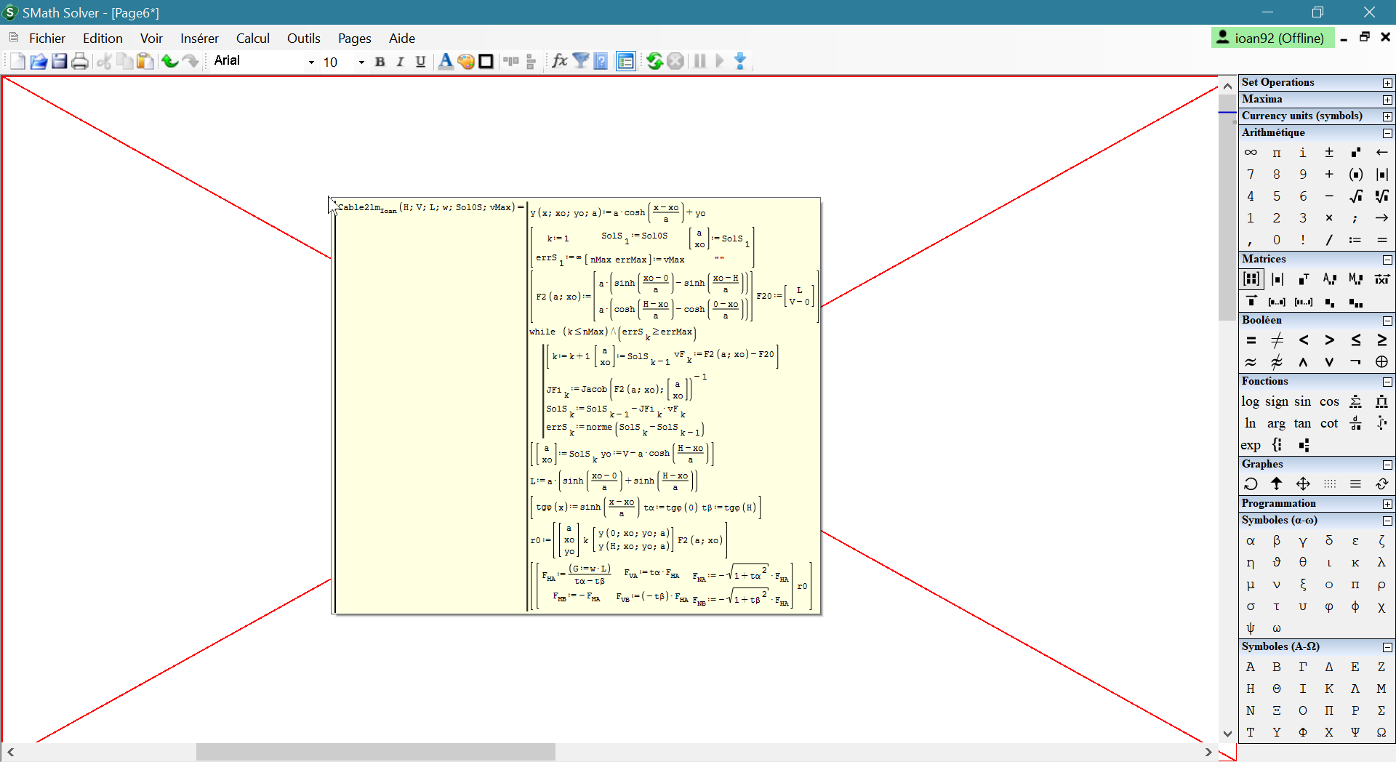Viewport: 1396px width, 762px height.
Task: Open the Arial font name dropdown
Action: coord(311,62)
